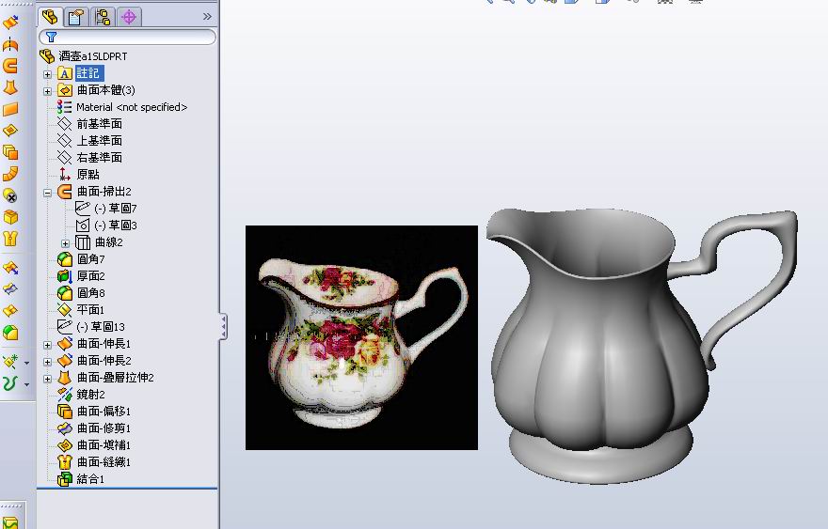
Task: Expand the 註記 folder
Action: click(x=48, y=74)
